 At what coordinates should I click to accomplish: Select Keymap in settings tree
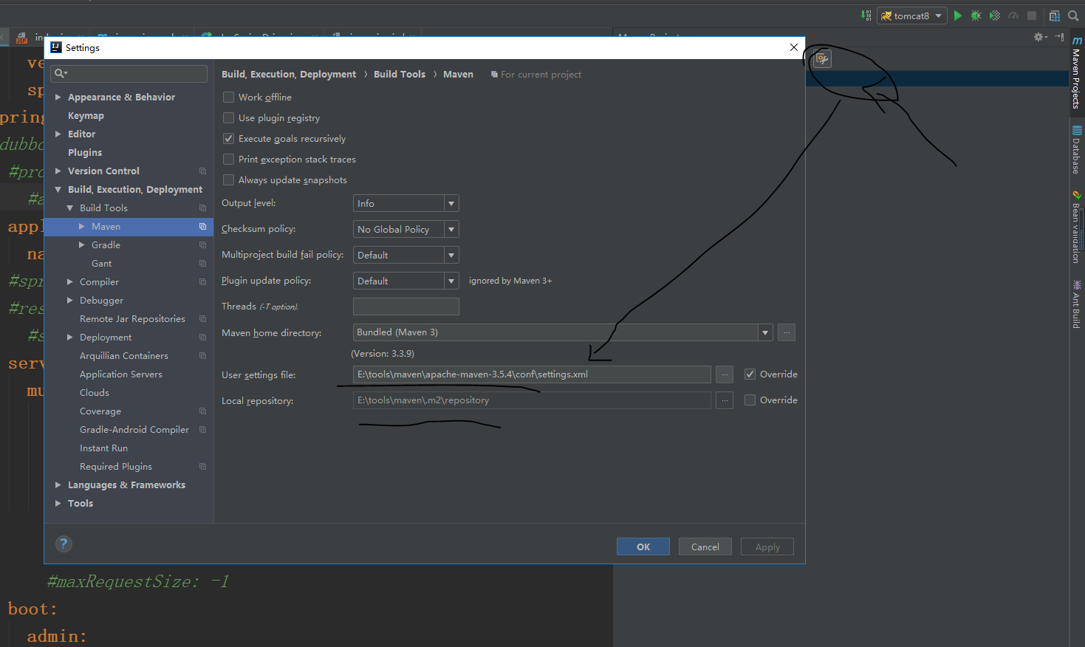[86, 116]
